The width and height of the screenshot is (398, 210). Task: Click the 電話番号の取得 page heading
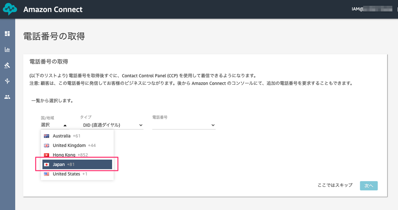point(54,36)
